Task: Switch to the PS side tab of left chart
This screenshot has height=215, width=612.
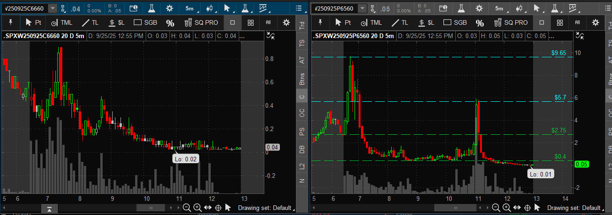Action: pyautogui.click(x=301, y=132)
